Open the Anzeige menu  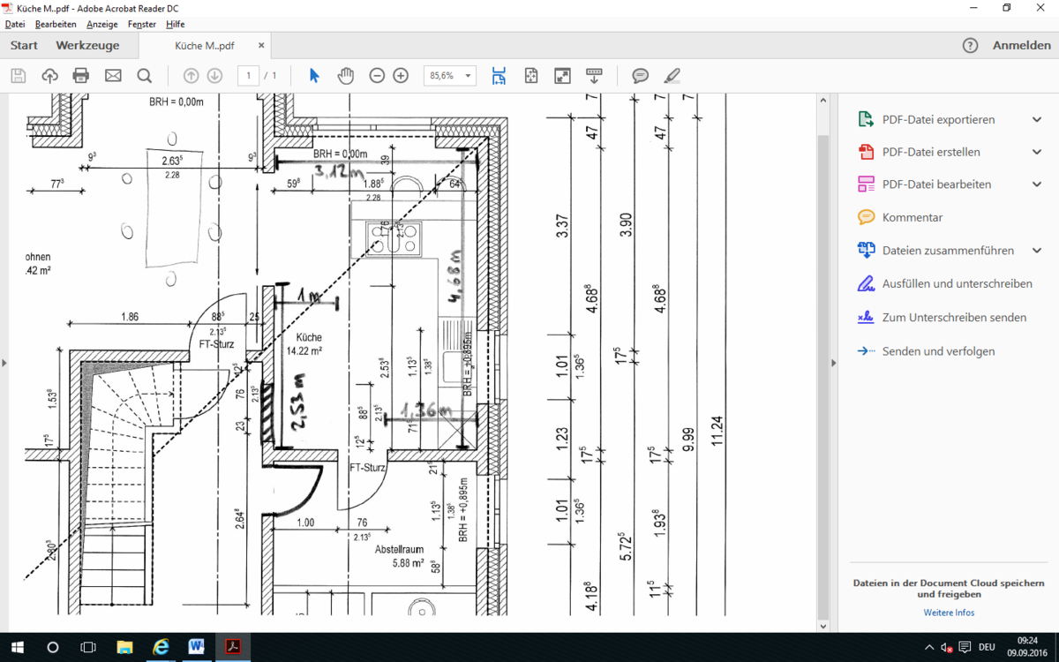101,24
